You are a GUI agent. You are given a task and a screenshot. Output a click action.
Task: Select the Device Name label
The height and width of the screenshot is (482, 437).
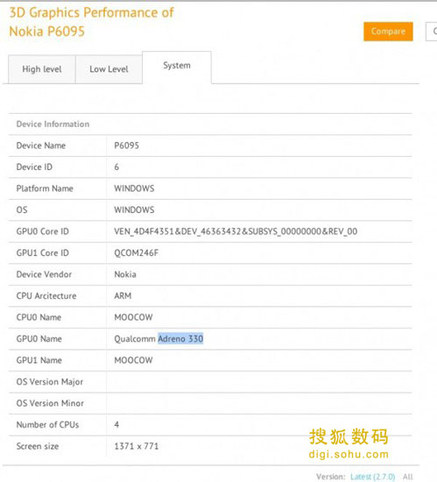click(x=41, y=145)
